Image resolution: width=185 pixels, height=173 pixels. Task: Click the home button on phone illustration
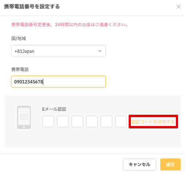[x=24, y=127]
